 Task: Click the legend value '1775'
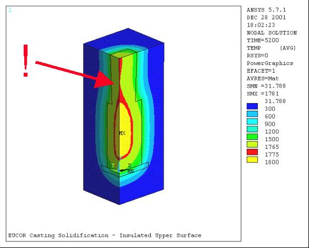coord(272,154)
